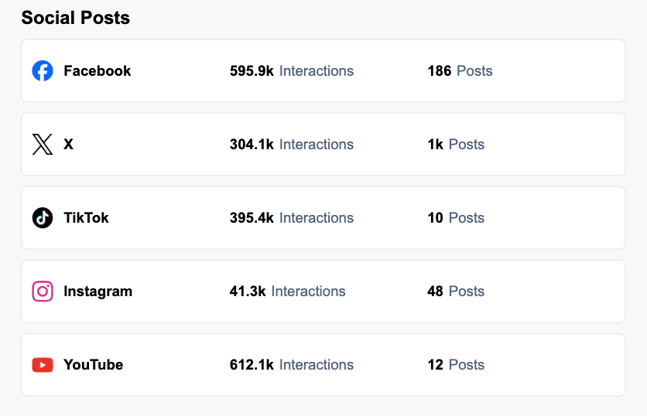View YouTube 612.1k Interactions

click(x=292, y=365)
